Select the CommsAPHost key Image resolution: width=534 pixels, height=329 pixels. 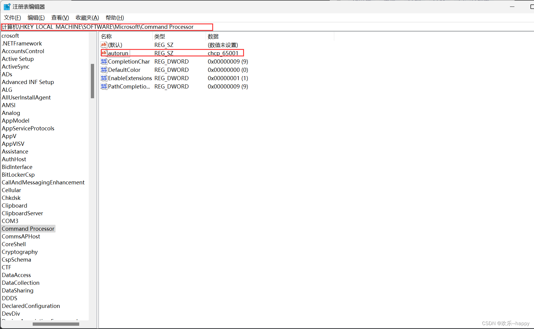tap(21, 236)
